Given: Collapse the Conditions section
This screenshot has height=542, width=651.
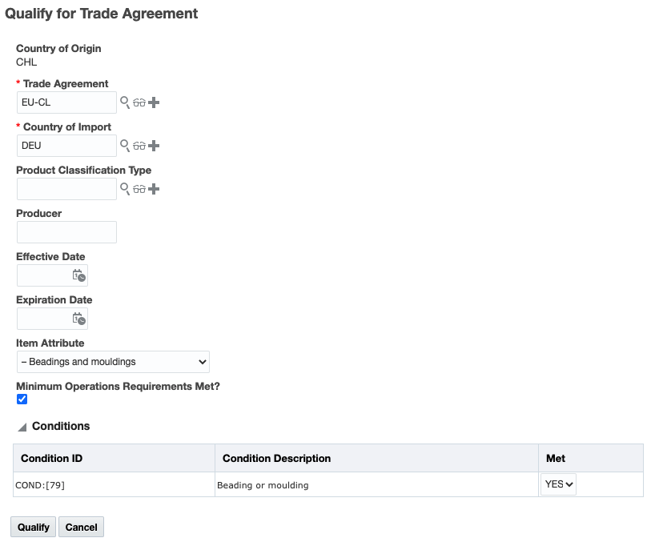Looking at the screenshot, I should click(x=22, y=427).
